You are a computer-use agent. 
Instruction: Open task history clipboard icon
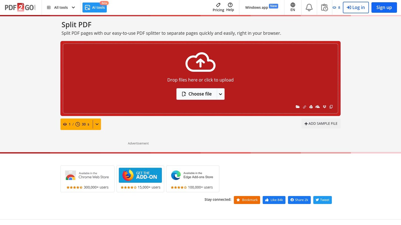tap(324, 7)
